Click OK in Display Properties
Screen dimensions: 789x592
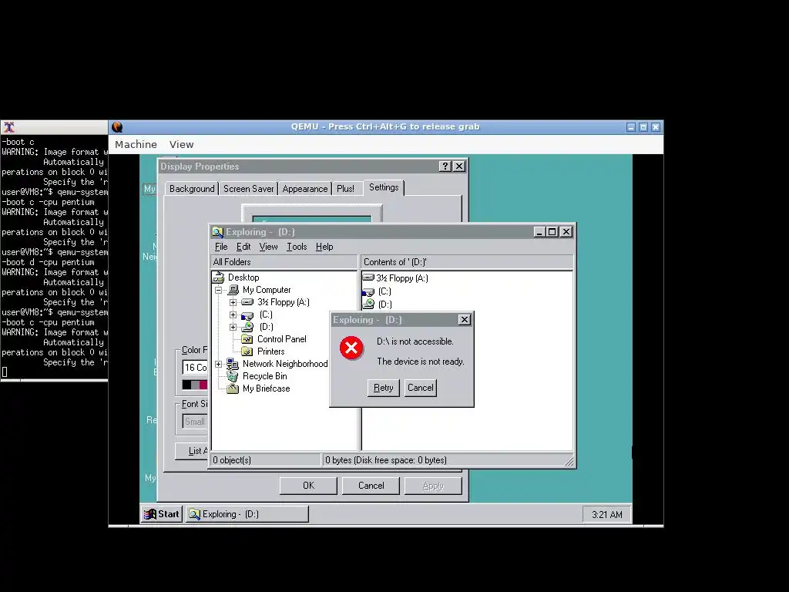308,486
